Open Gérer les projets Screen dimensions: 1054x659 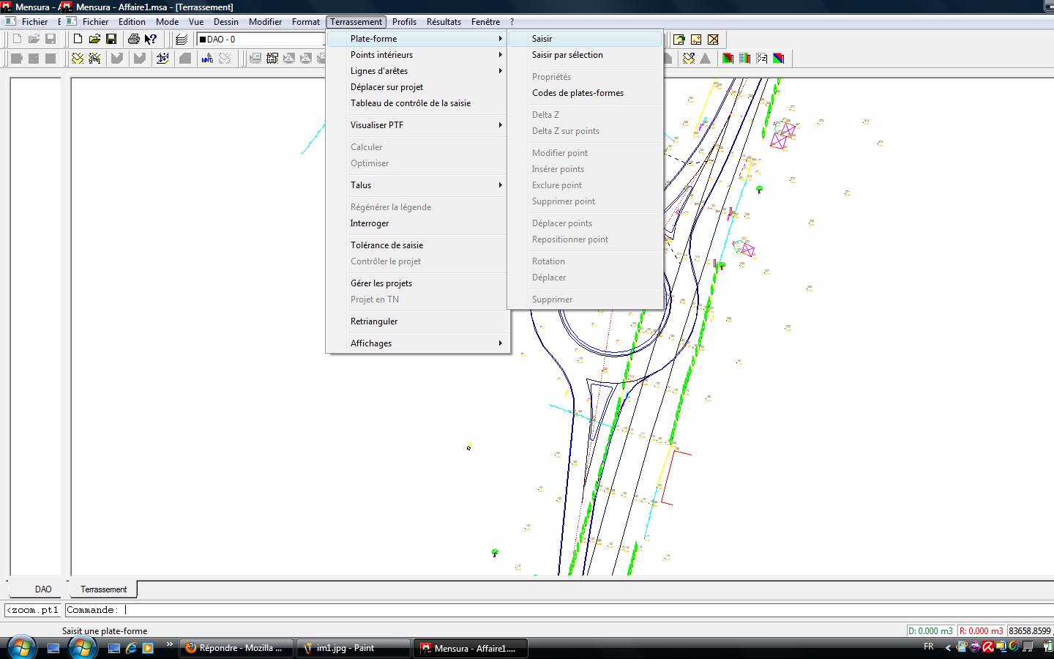coord(419,283)
